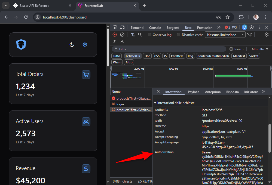Enable the Conserva log checkbox
This screenshot has height=185, width=272.
pos(149,35)
